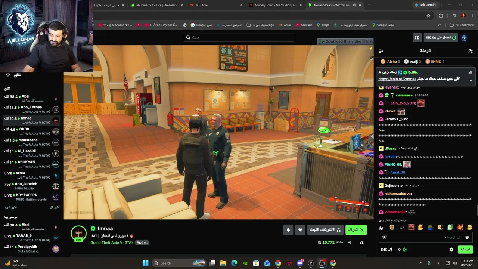The image size is (478, 269).
Task: Open ABOKYAN channel in sidebar
Action: point(32,164)
